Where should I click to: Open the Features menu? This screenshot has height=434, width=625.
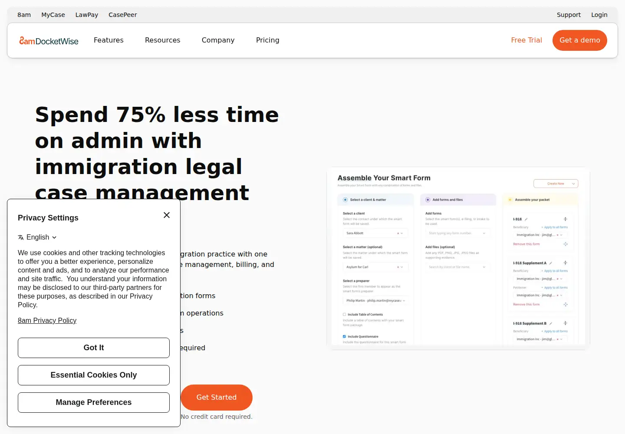pyautogui.click(x=109, y=40)
